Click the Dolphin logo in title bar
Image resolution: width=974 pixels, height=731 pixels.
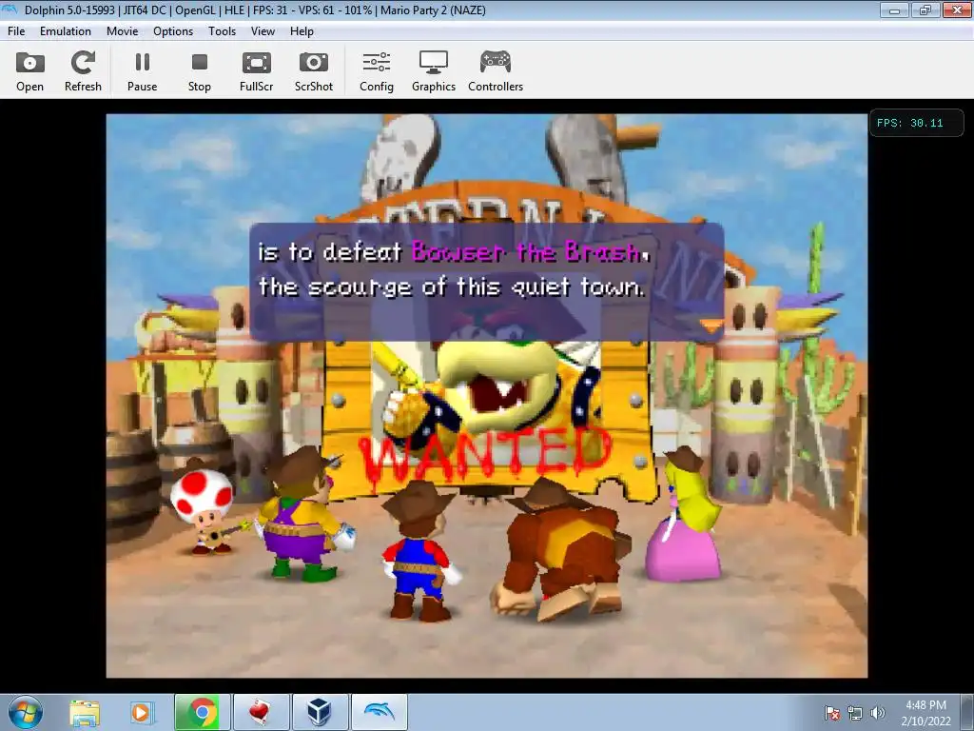tap(10, 10)
